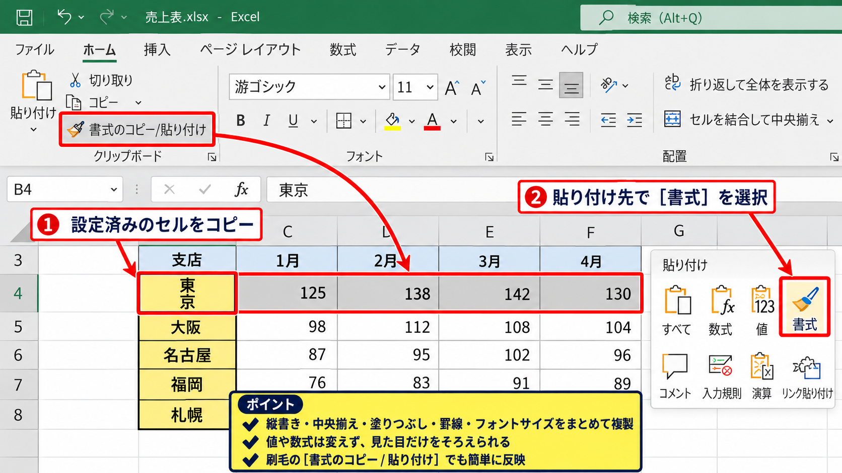
Task: Switch to the 表示 tab
Action: pyautogui.click(x=519, y=49)
